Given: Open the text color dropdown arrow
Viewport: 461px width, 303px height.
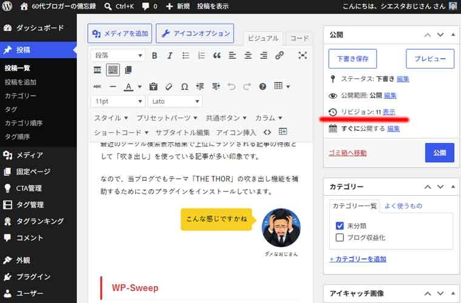Looking at the screenshot, I should click(140, 87).
